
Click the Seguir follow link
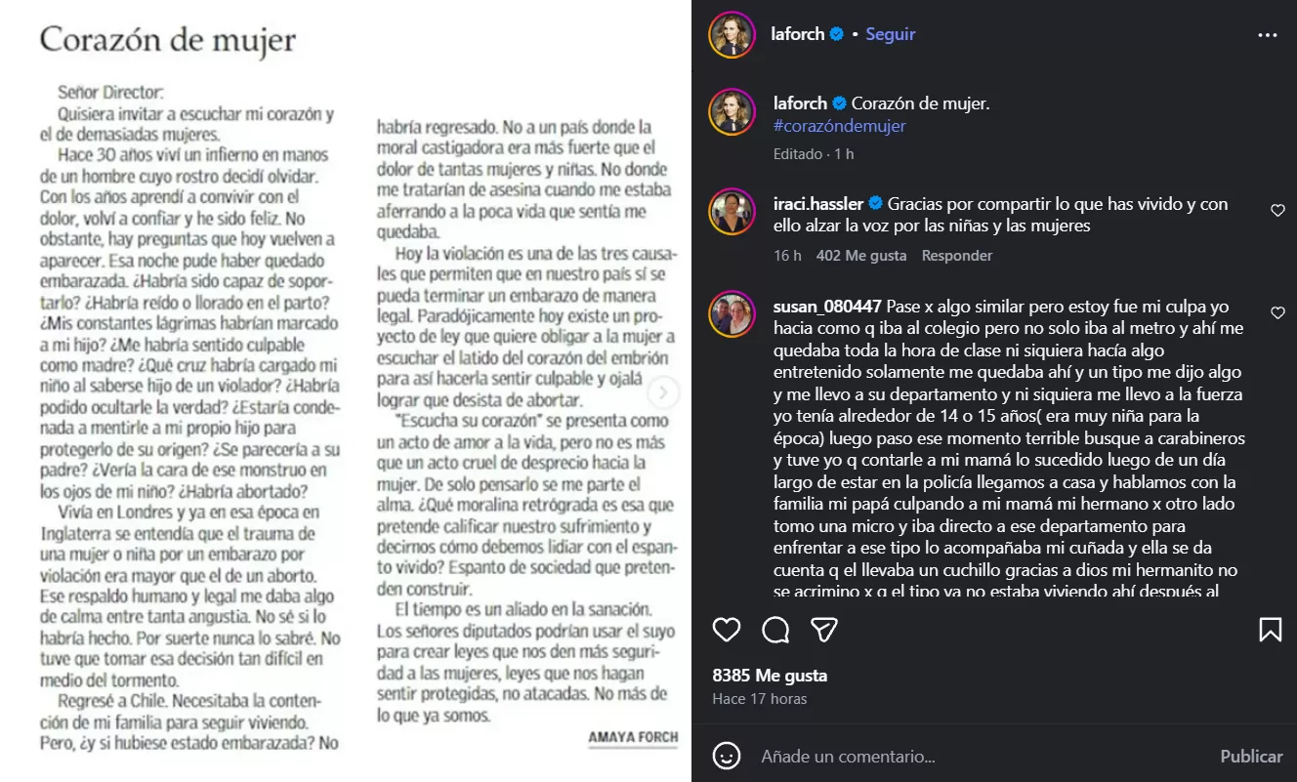click(891, 34)
